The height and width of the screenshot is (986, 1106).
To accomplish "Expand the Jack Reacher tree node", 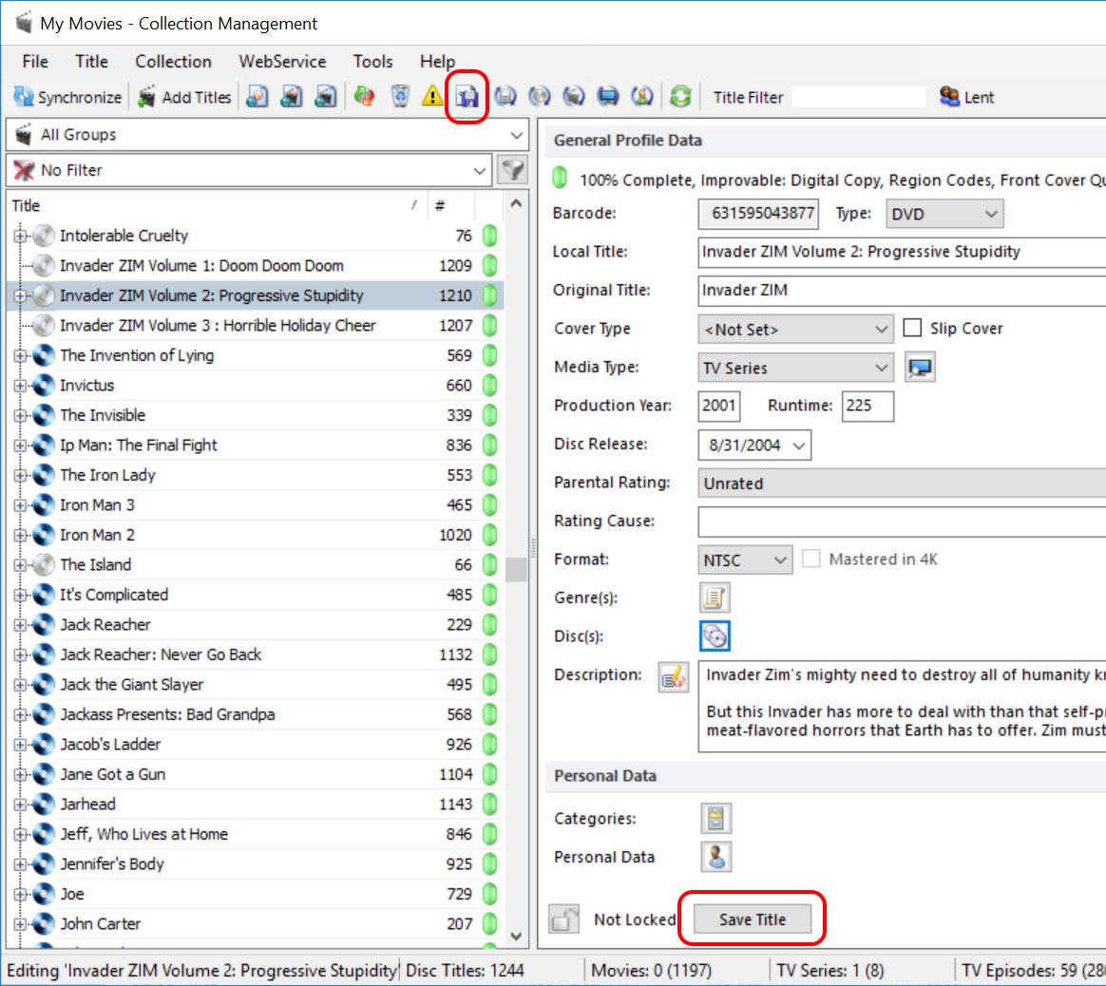I will (21, 625).
